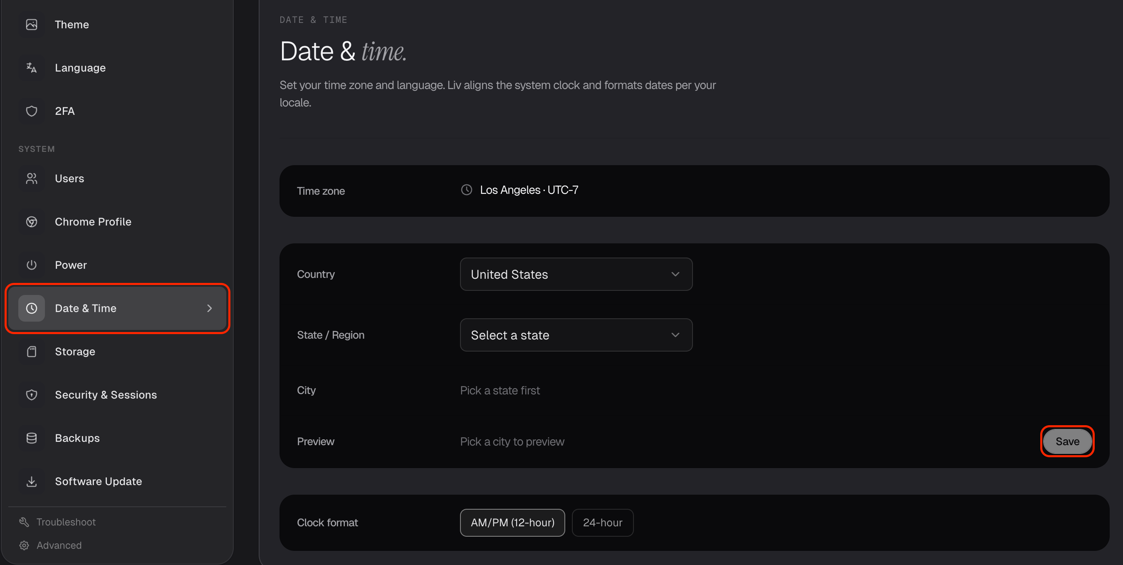This screenshot has width=1123, height=565.
Task: Click the Troubleshoot wrench icon
Action: (24, 522)
